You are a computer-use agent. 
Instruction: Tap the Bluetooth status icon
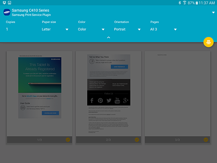pos(180,3)
